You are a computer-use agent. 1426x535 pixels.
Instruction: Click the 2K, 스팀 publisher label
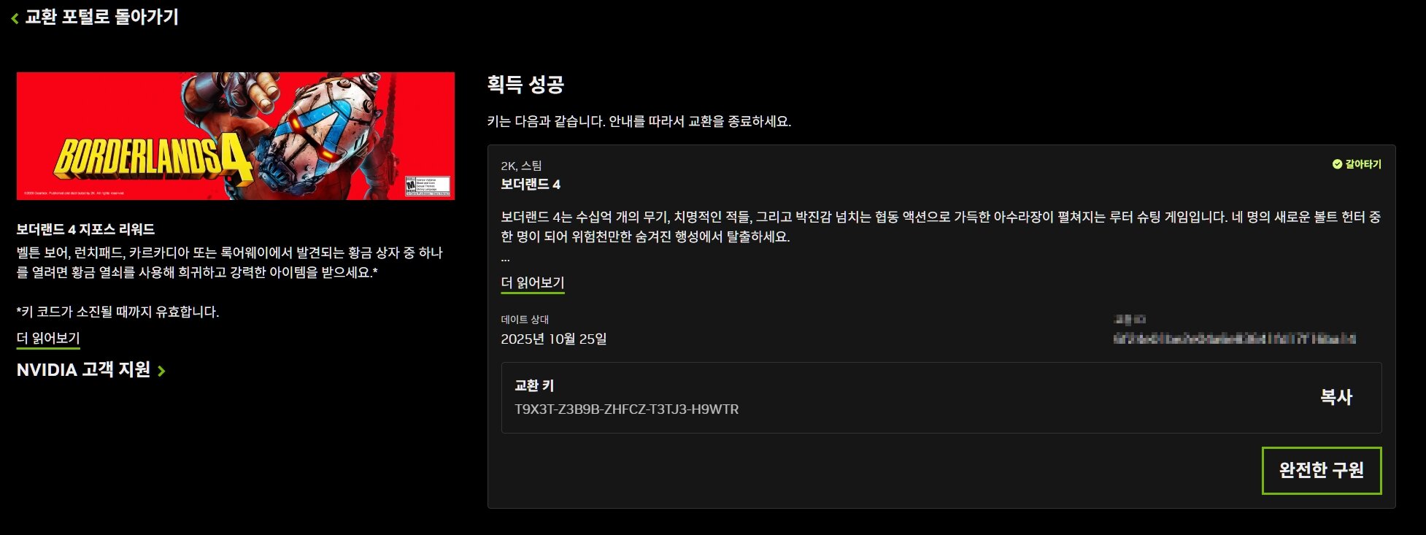click(x=521, y=166)
